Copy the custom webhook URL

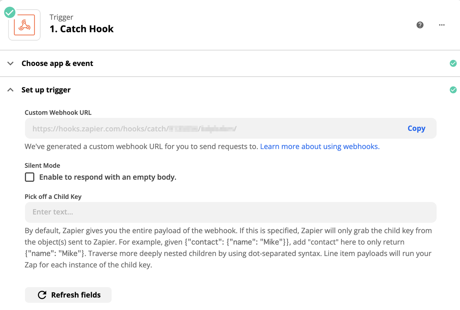416,128
